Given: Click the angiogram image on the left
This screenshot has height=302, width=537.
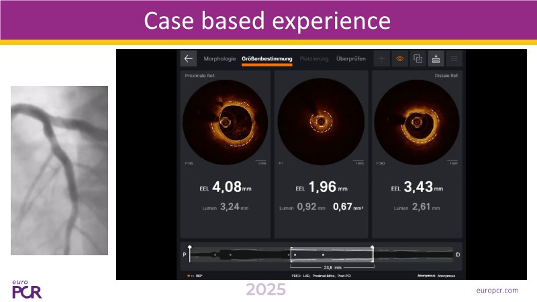Looking at the screenshot, I should (x=59, y=170).
